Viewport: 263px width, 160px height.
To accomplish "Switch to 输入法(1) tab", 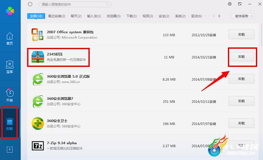I will [94, 16].
